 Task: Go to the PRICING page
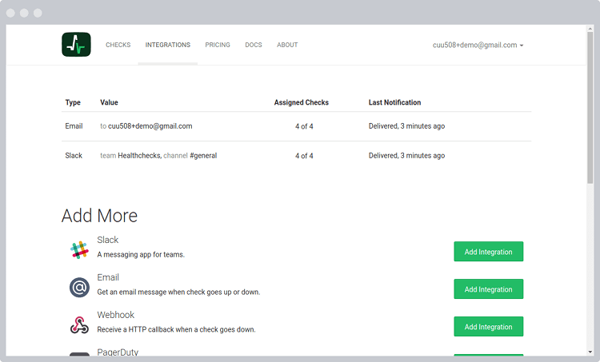tap(217, 46)
